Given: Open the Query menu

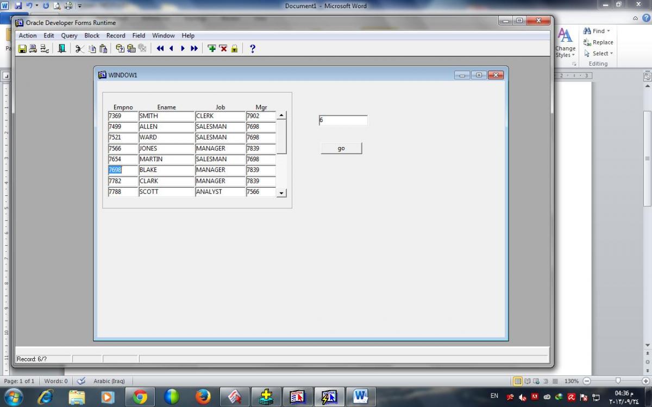Looking at the screenshot, I should tap(69, 35).
